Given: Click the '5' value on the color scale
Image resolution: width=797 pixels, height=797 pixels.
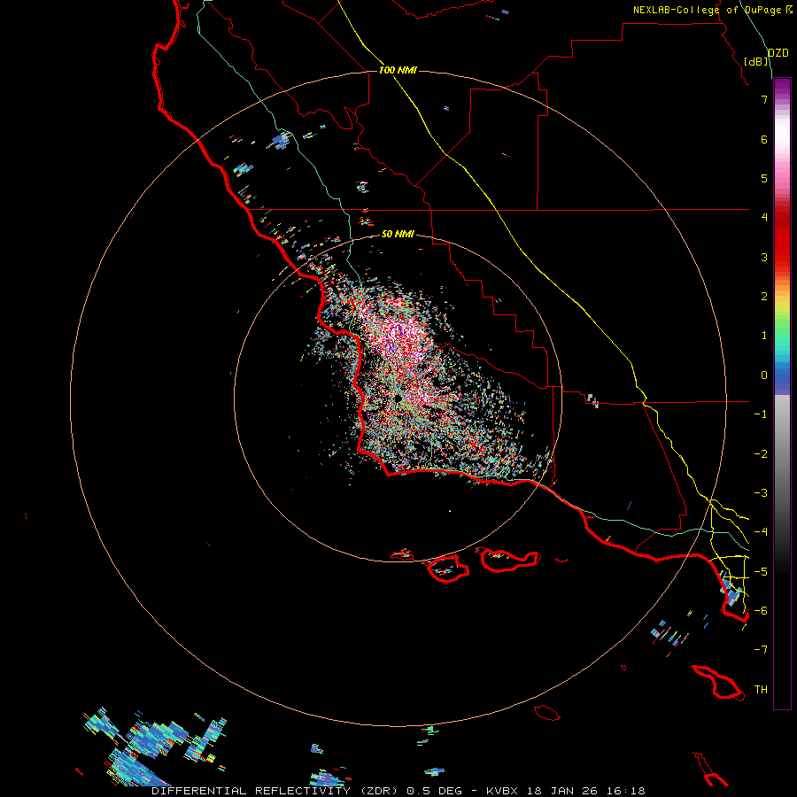Looking at the screenshot, I should point(764,178).
